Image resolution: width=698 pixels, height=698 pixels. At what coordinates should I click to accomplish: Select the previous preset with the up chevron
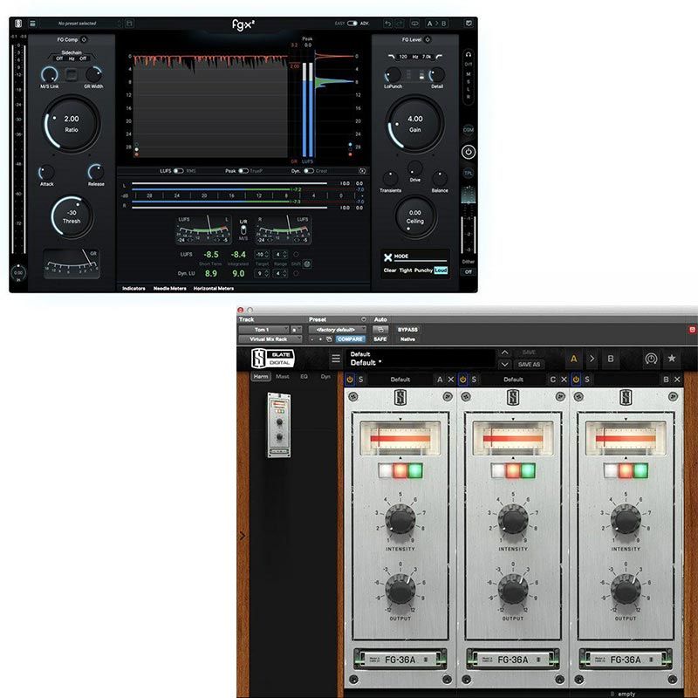[x=504, y=352]
